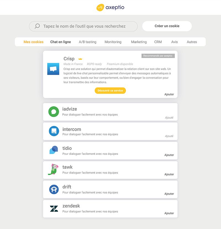Click the tidio title

pyautogui.click(x=67, y=148)
